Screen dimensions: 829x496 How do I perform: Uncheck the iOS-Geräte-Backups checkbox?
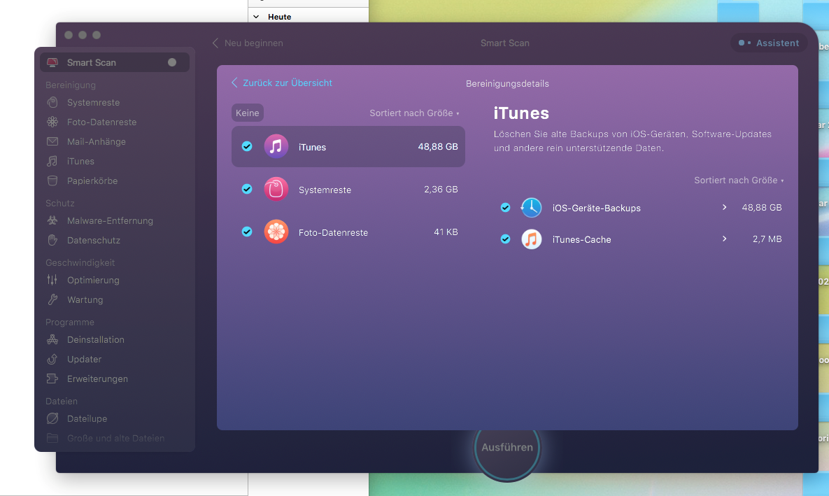[505, 207]
